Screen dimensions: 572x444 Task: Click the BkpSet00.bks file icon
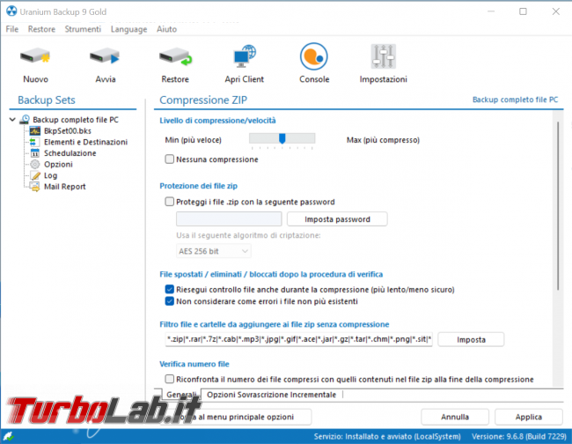[35, 130]
